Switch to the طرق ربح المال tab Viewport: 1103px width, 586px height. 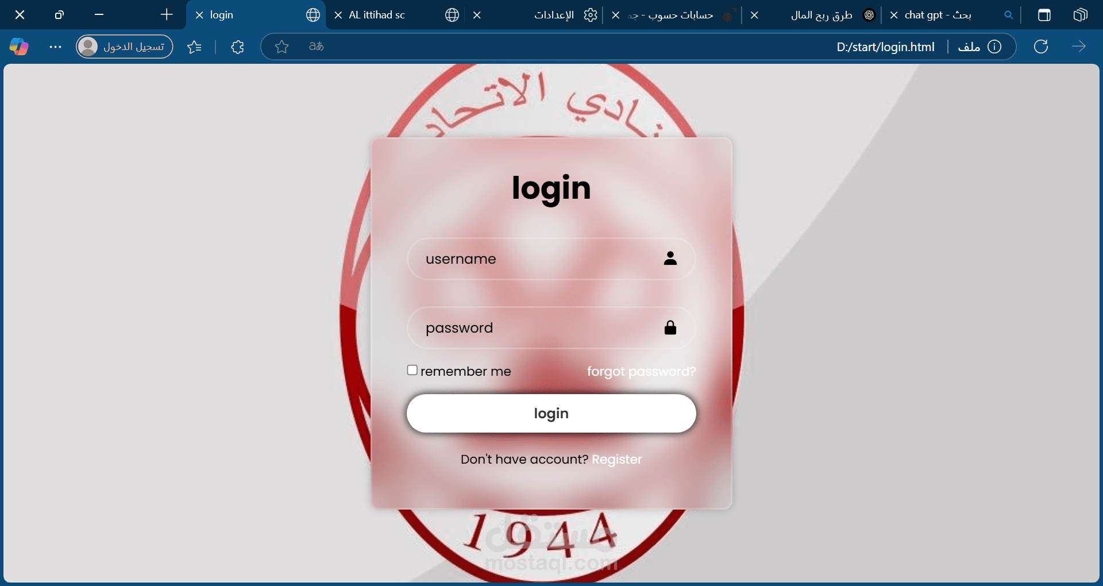click(x=812, y=15)
